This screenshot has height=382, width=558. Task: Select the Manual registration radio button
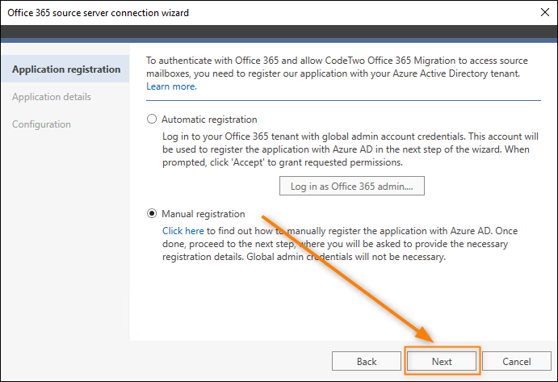pyautogui.click(x=152, y=213)
